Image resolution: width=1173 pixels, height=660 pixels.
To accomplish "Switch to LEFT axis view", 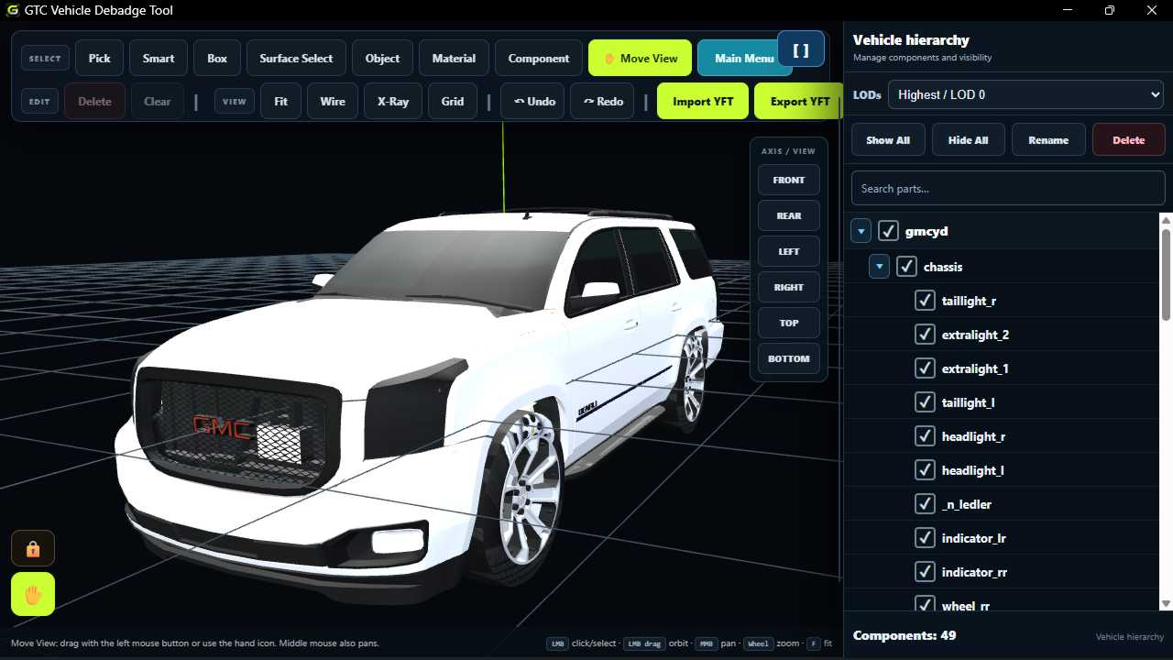I will pos(788,251).
